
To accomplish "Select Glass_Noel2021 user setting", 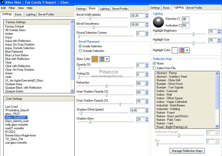I will pos(15,117).
